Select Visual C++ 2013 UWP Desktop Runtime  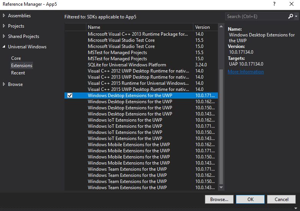point(141,77)
